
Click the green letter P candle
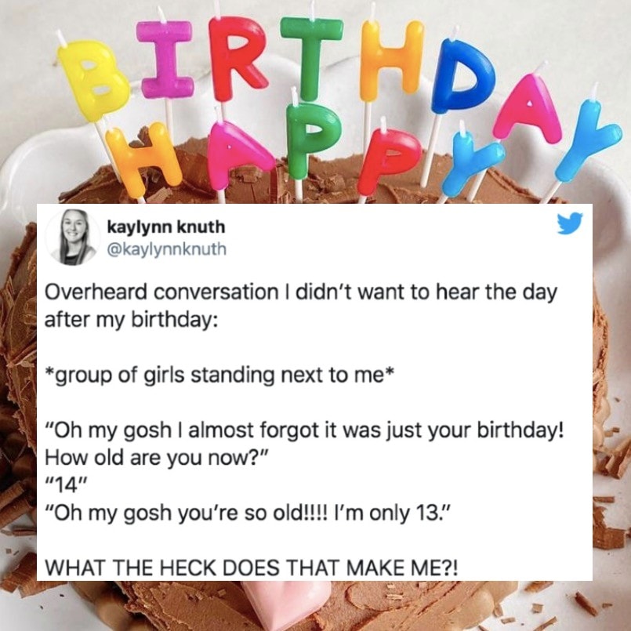[313, 139]
